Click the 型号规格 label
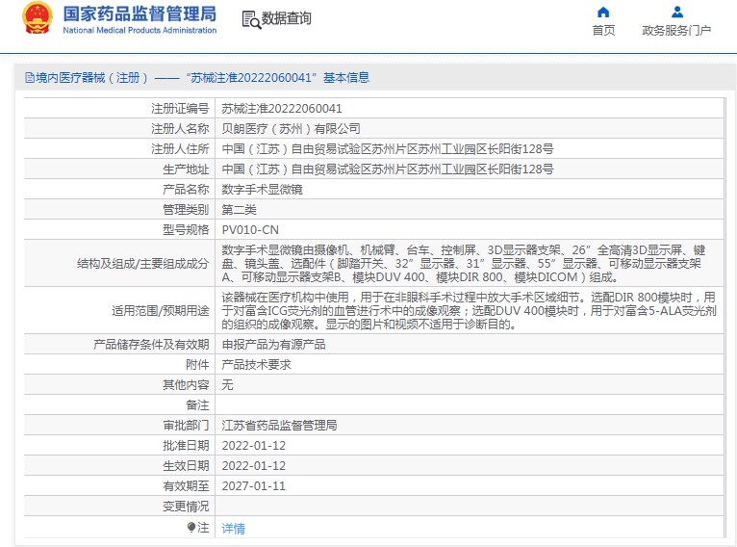 [186, 230]
